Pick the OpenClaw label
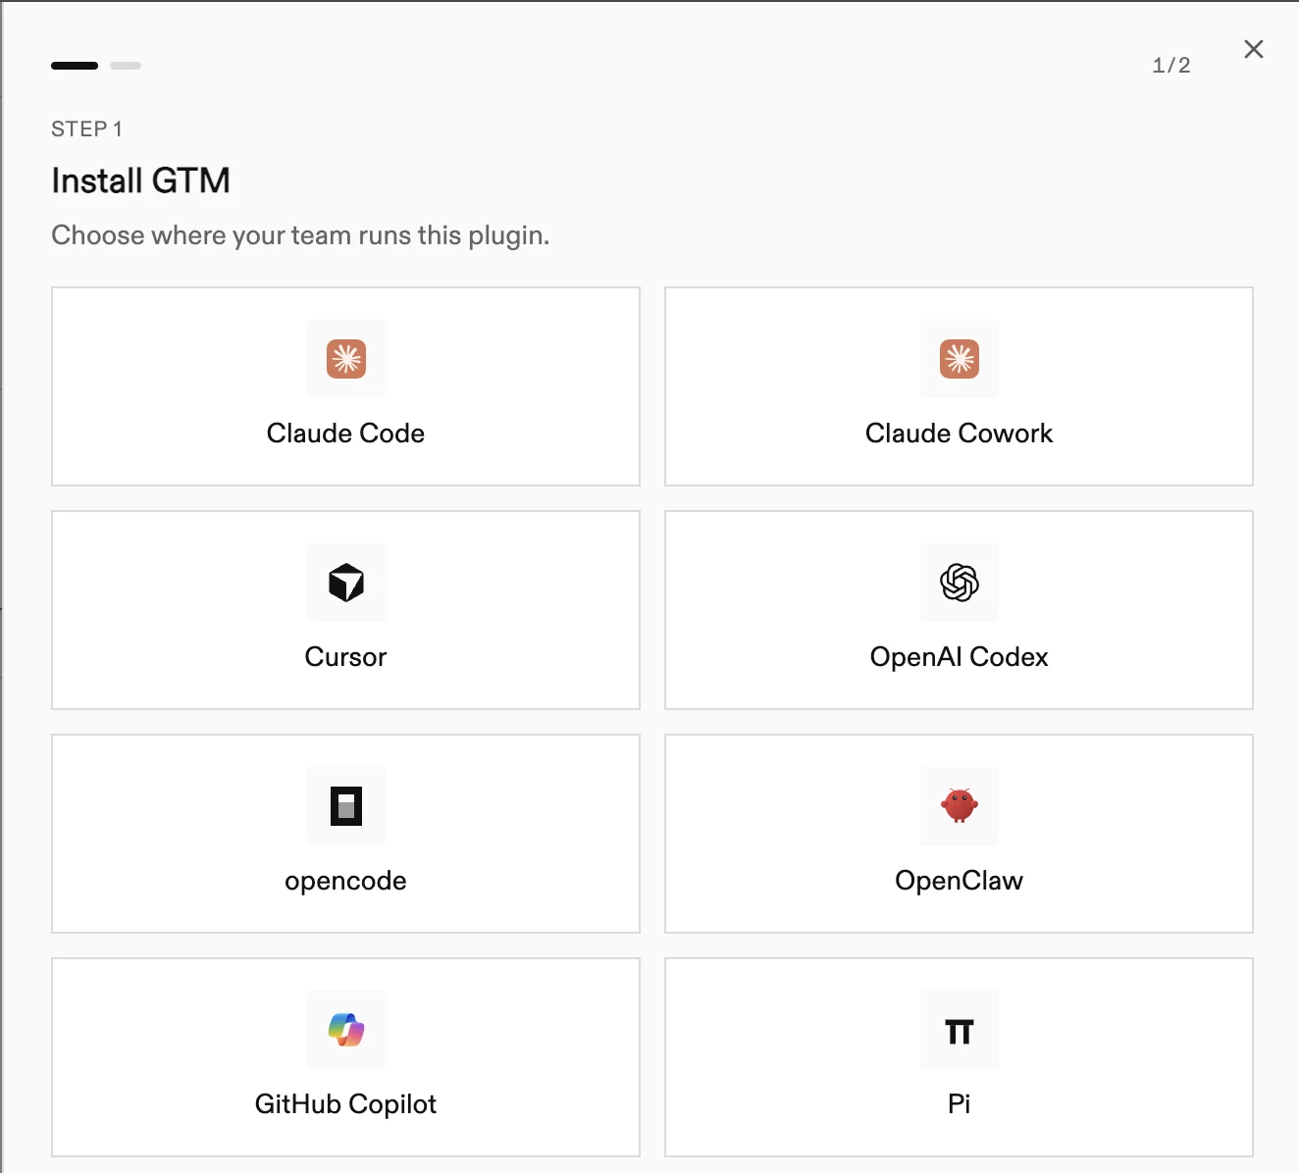The image size is (1299, 1173). click(960, 881)
